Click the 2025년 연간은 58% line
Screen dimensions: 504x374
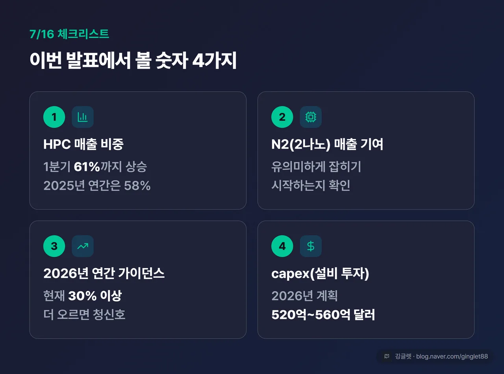[x=97, y=185]
